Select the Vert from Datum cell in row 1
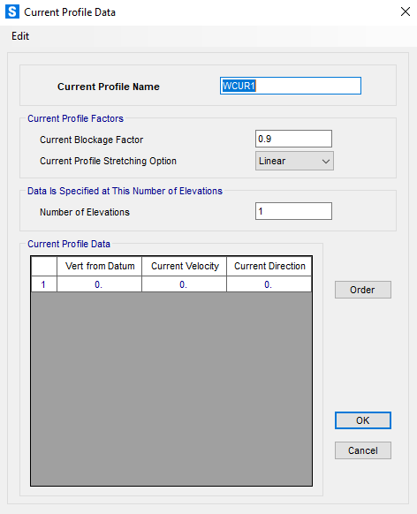The height and width of the screenshot is (514, 417). click(x=99, y=284)
